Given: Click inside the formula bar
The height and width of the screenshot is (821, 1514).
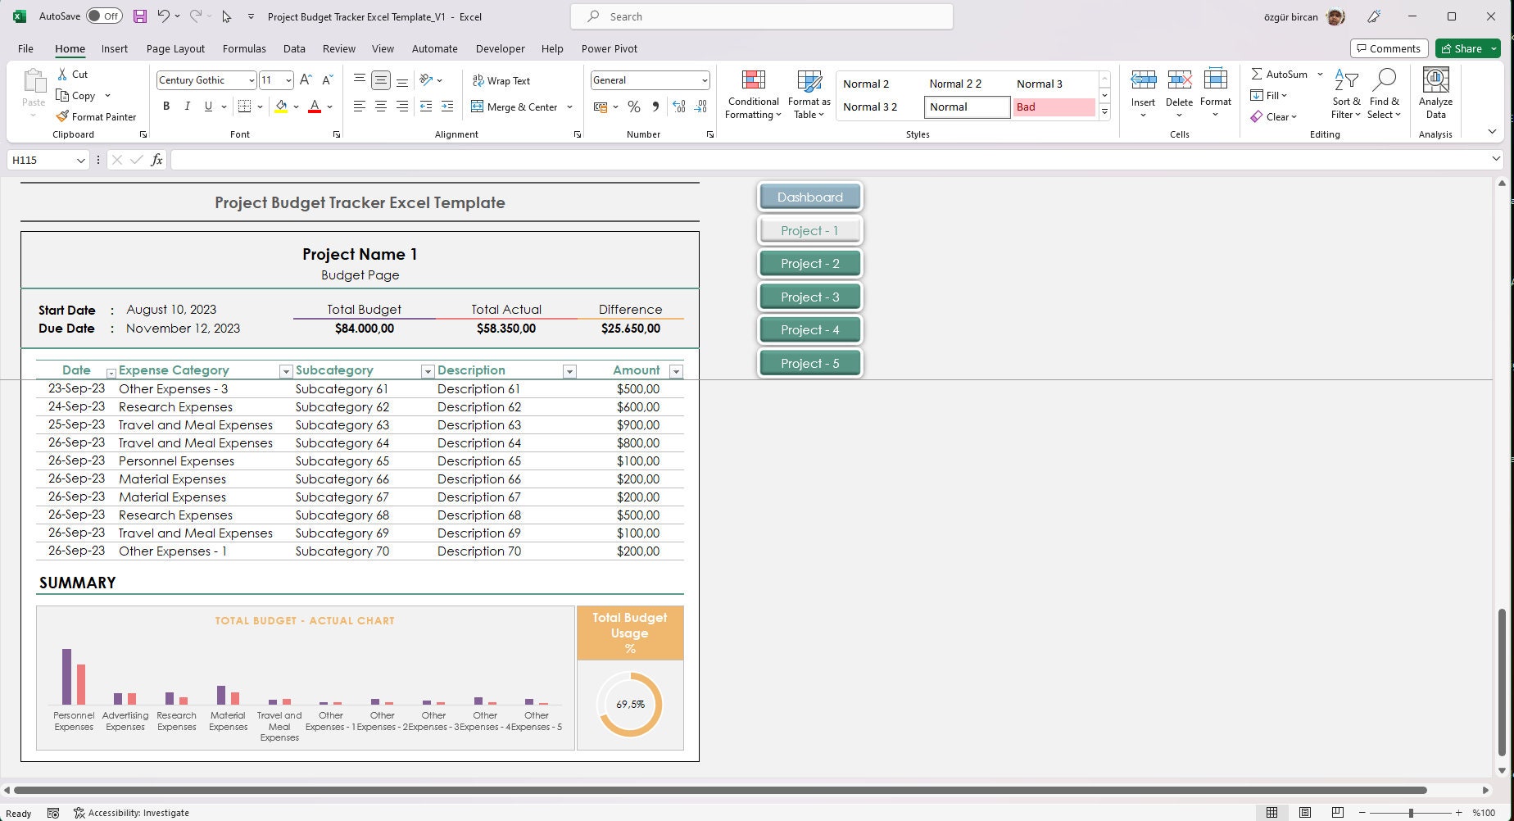Looking at the screenshot, I should (x=573, y=160).
